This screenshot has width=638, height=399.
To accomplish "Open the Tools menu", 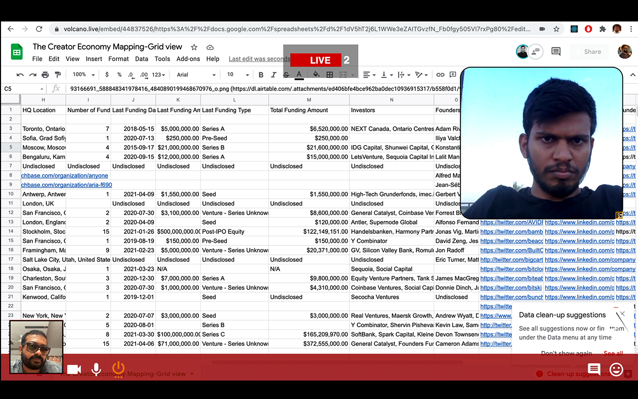I will point(162,59).
